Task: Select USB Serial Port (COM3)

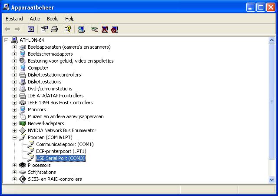Action: (x=61, y=158)
